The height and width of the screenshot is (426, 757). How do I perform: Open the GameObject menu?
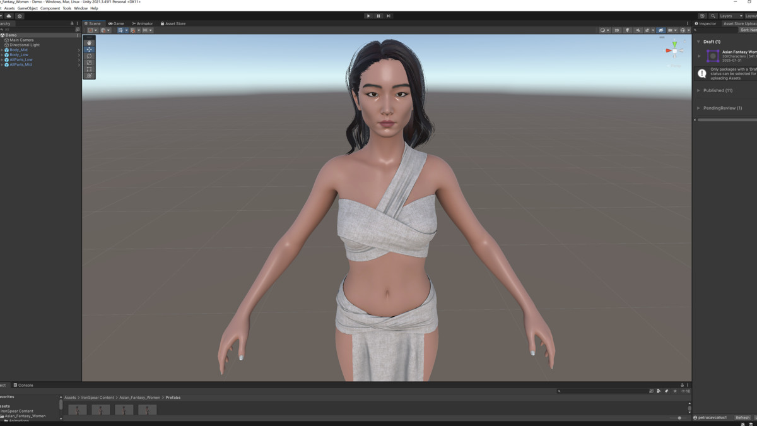click(28, 8)
